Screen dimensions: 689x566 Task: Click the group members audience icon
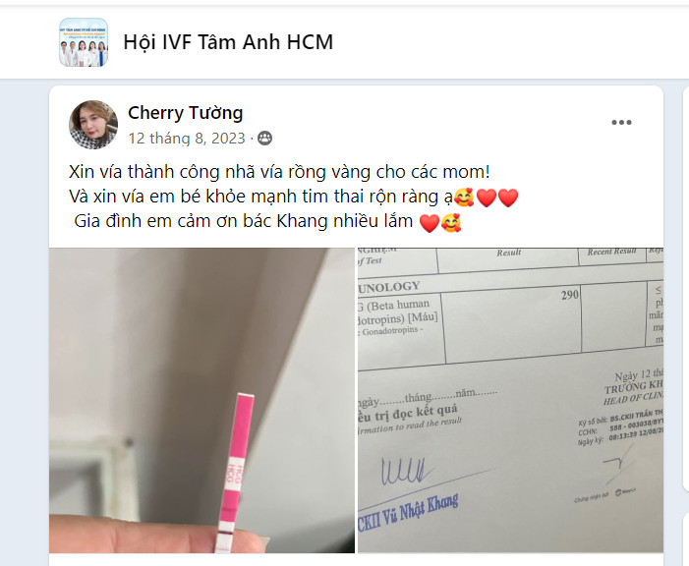tap(264, 139)
